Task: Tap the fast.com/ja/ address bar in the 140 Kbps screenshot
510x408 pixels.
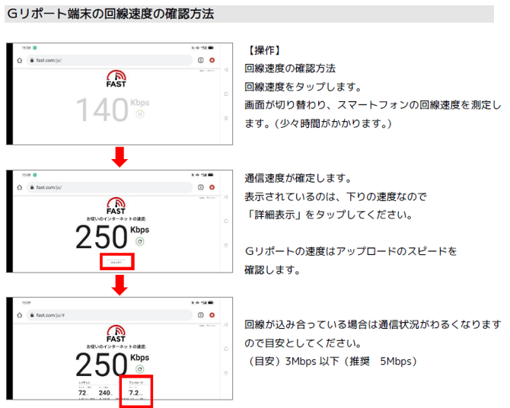Action: coord(110,60)
